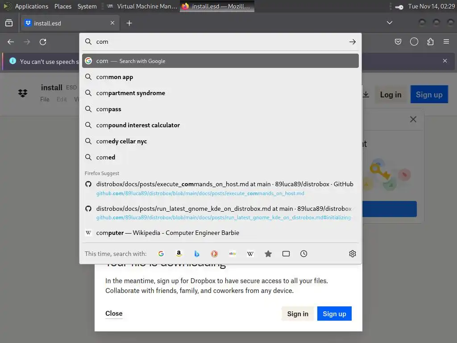Click the Firefox View icon beside the tabs
Image resolution: width=457 pixels, height=343 pixels.
click(x=9, y=23)
